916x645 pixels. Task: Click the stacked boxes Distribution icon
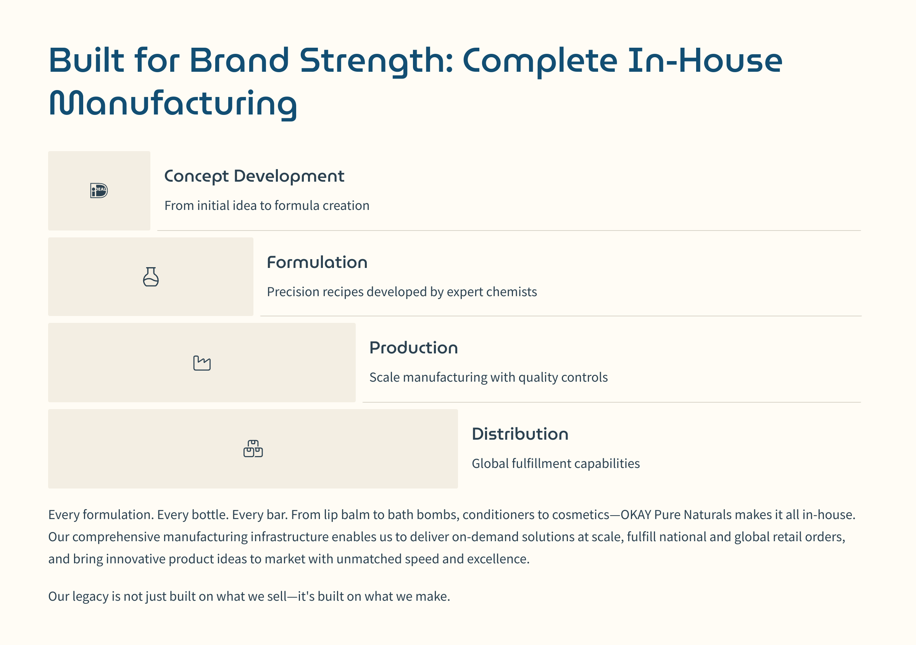(253, 449)
